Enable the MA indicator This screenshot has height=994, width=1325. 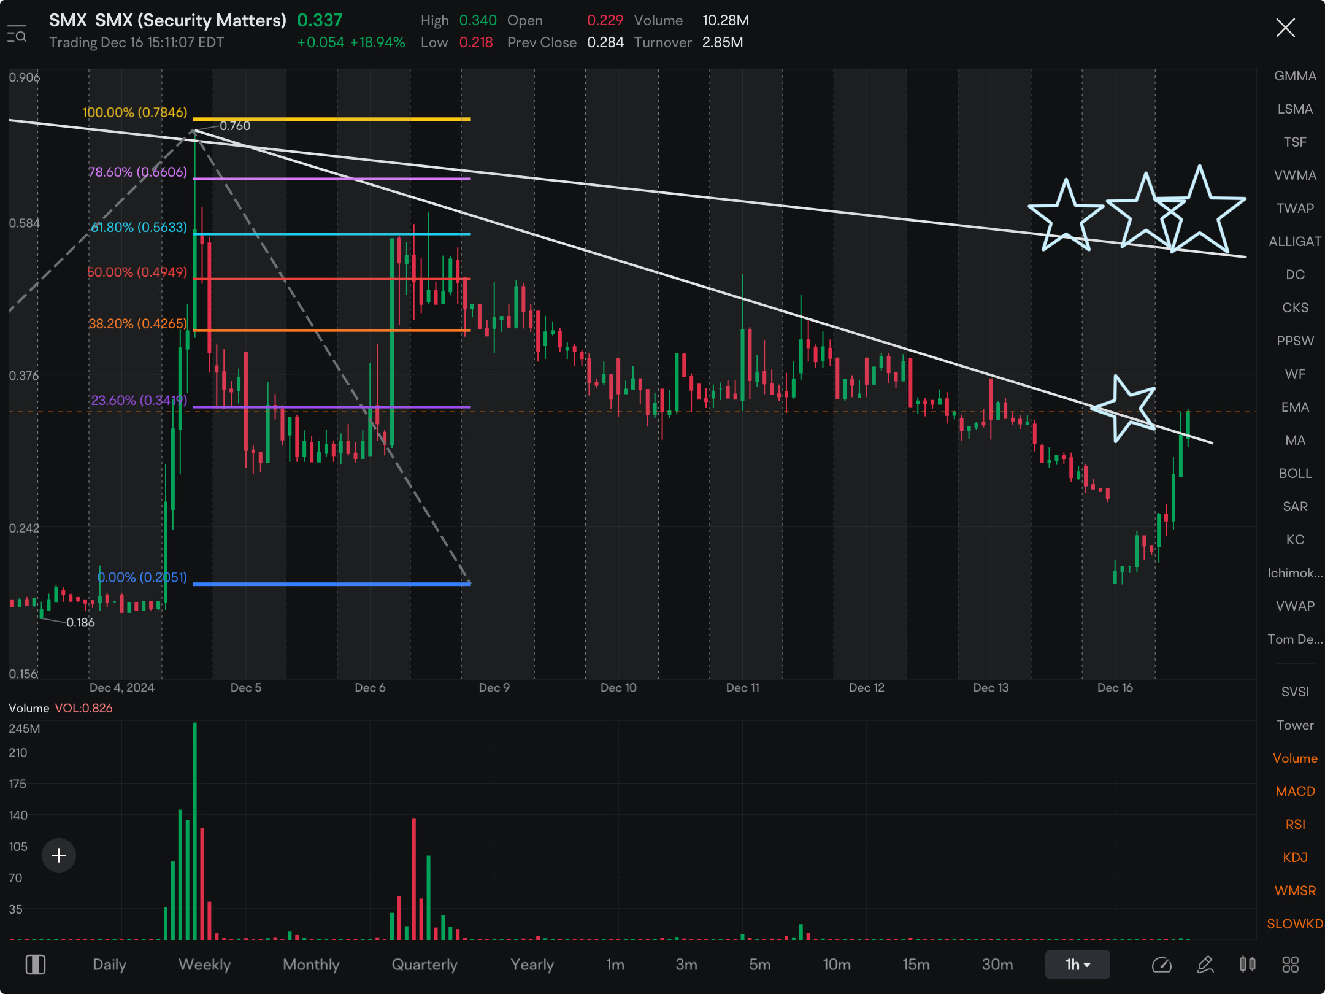1295,441
